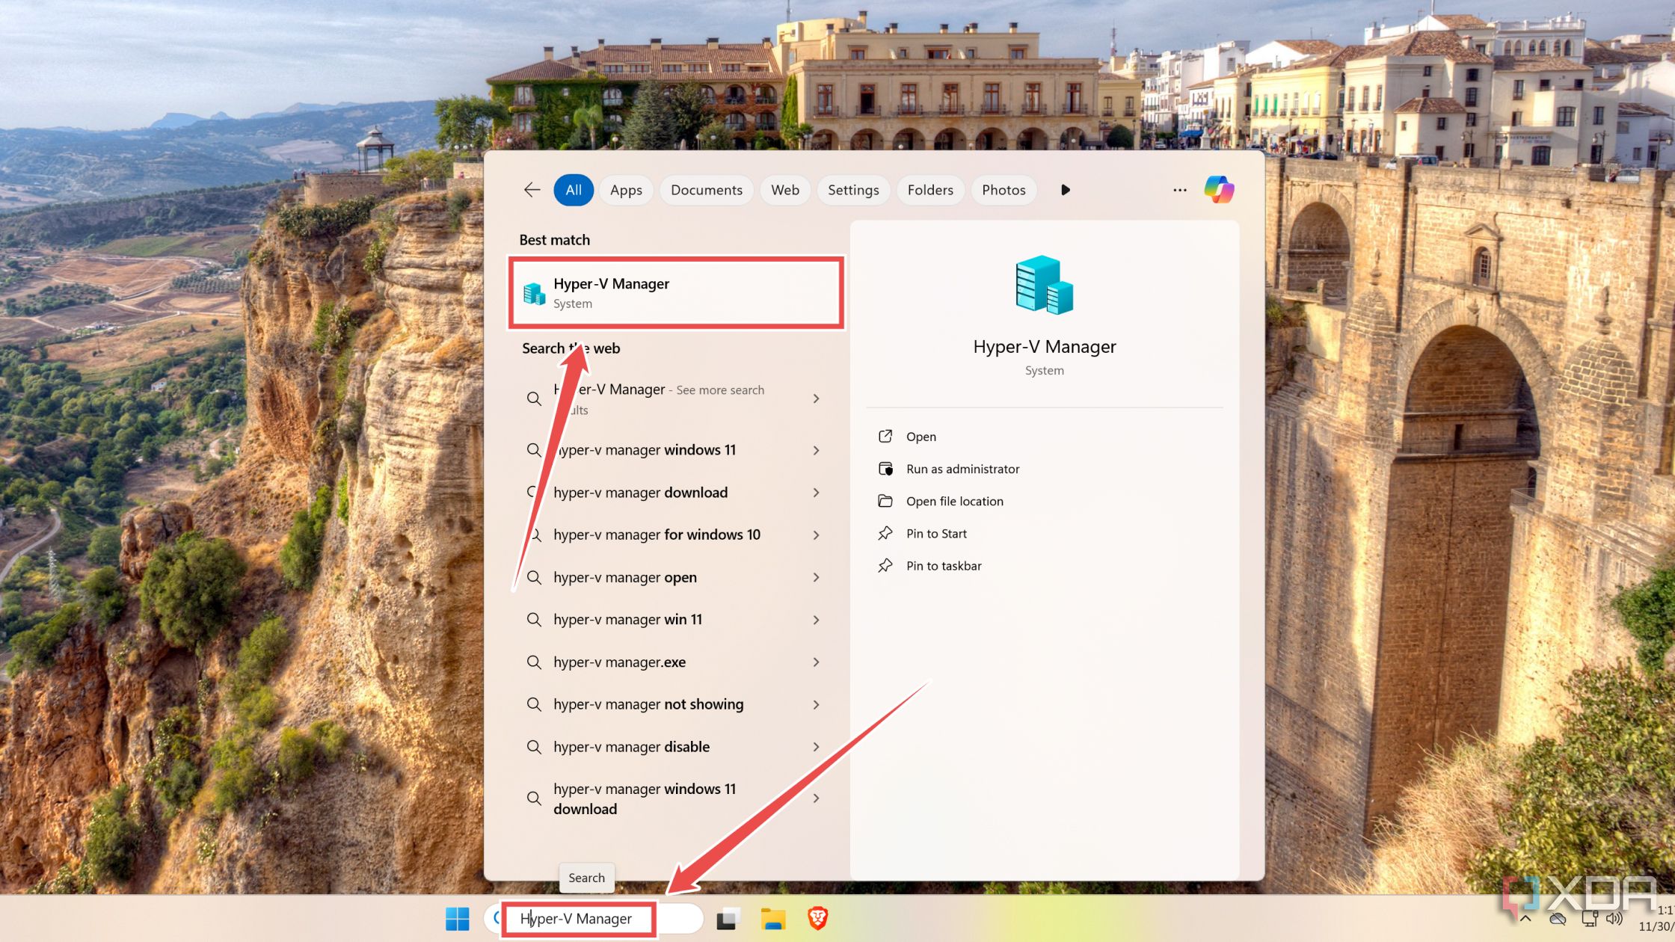Expand 'hyper-v manager.exe' suggestion chevron

click(x=816, y=662)
